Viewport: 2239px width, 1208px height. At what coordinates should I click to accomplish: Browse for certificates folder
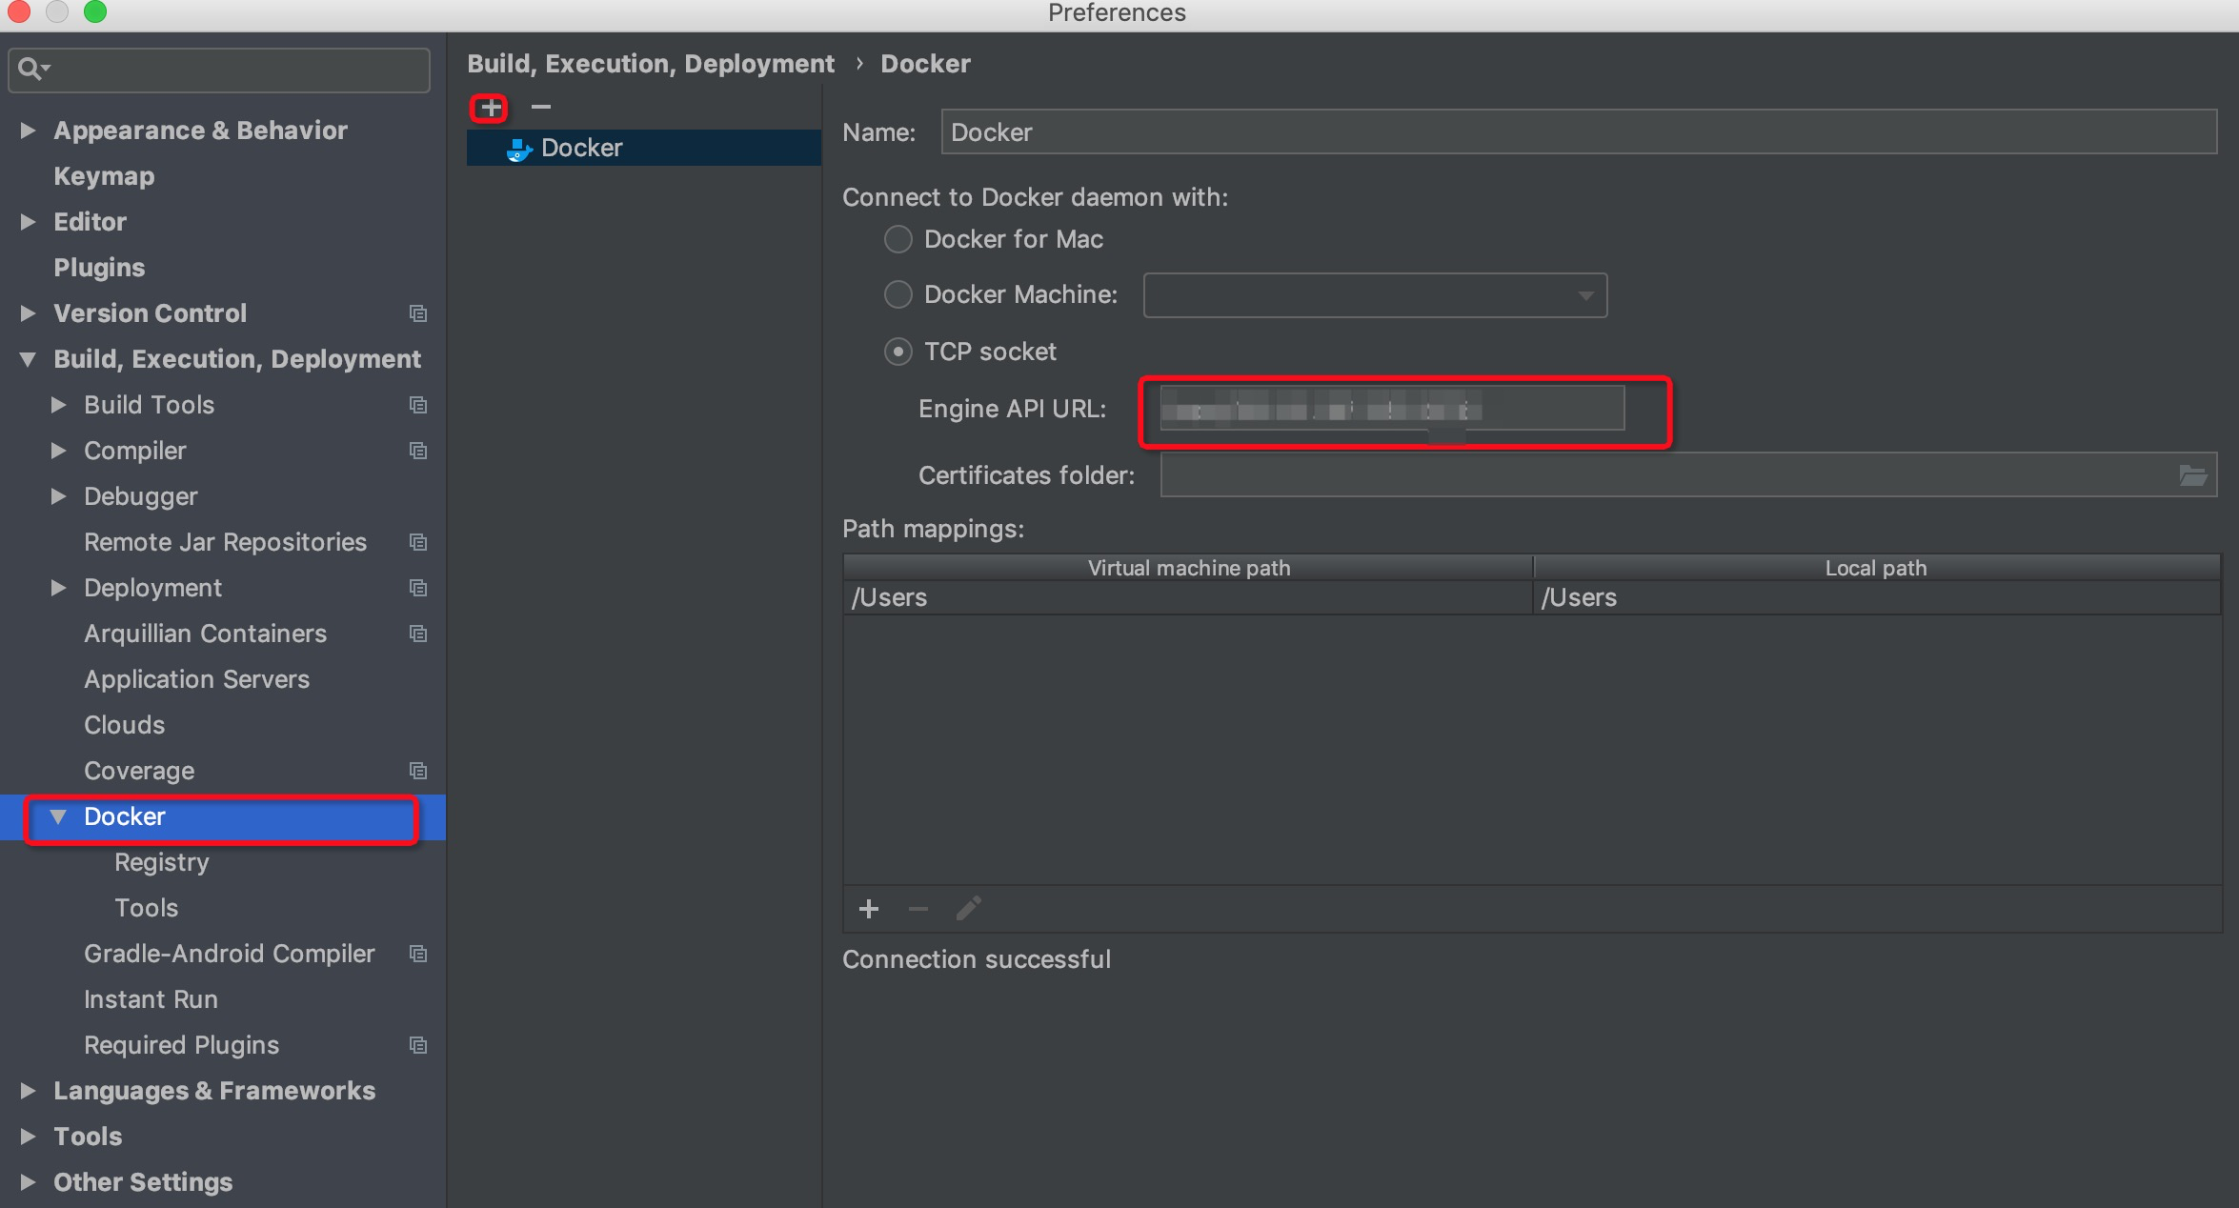point(2192,475)
